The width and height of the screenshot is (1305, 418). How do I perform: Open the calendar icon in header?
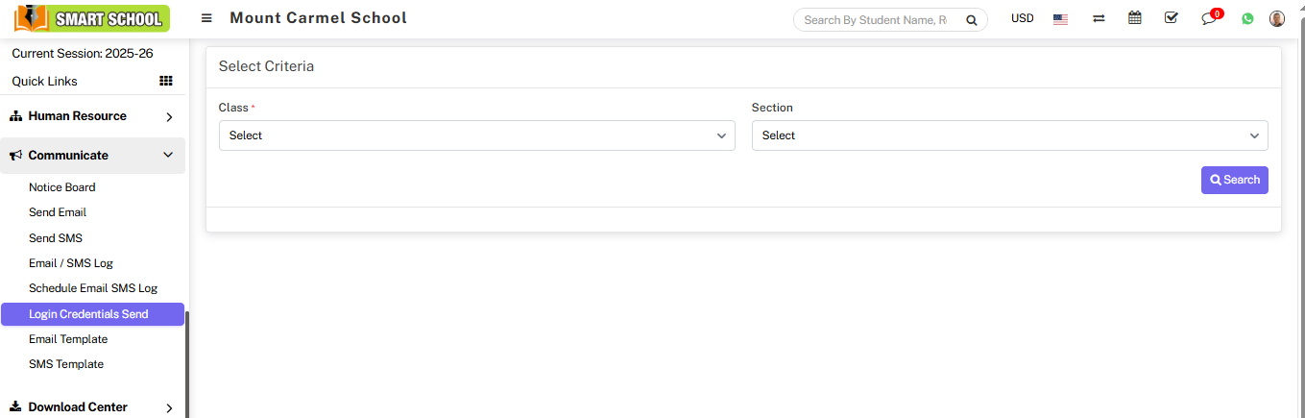pyautogui.click(x=1135, y=18)
